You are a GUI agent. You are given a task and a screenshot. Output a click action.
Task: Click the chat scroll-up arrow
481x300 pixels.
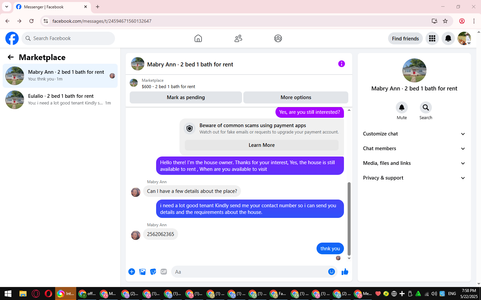click(349, 110)
